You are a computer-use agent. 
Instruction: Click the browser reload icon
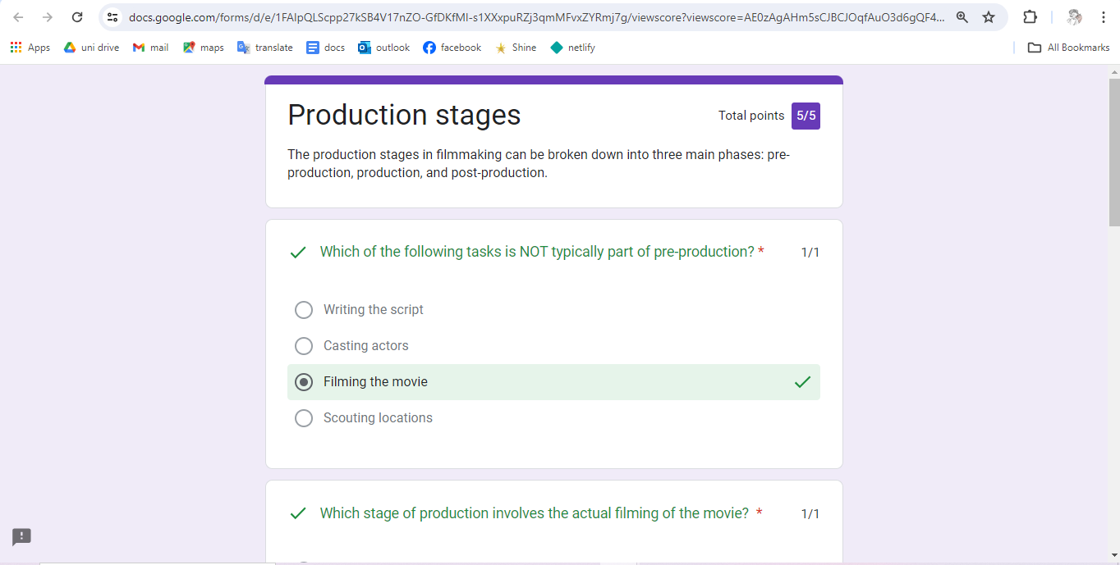[x=77, y=17]
